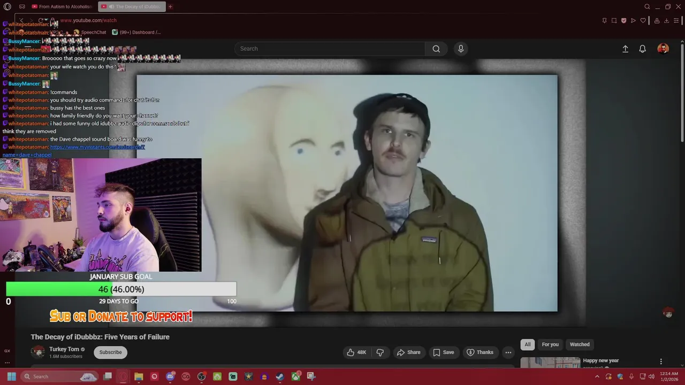Open SpeechChat bookmark
This screenshot has height=385, width=685.
89,32
